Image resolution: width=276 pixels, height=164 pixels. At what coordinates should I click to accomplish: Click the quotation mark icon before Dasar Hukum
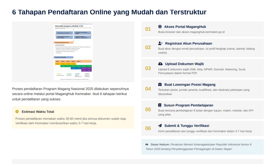(147, 144)
